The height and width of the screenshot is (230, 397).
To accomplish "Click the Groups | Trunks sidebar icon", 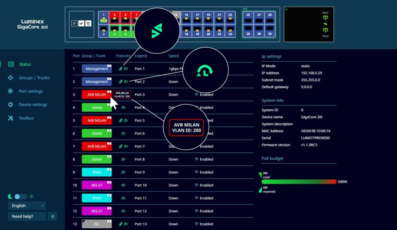I will (11, 78).
